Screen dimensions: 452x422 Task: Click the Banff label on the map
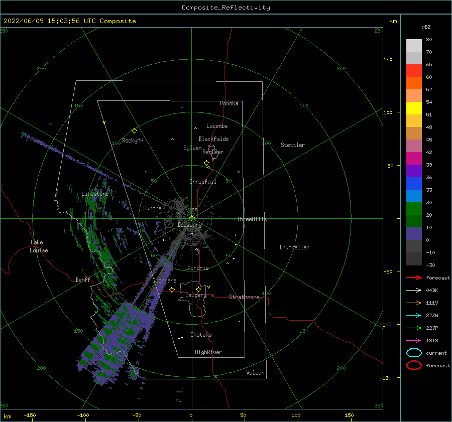[x=83, y=280]
